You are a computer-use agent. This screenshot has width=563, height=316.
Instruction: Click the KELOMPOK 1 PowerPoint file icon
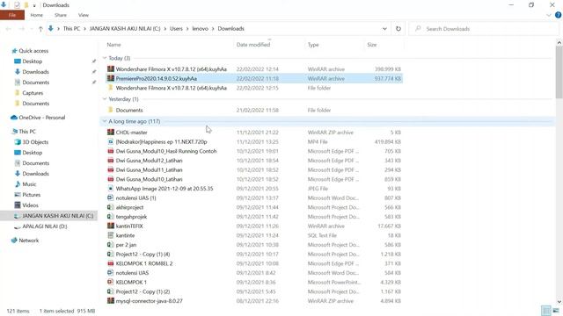coord(111,283)
